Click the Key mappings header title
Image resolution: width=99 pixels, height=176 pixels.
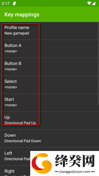22,15
